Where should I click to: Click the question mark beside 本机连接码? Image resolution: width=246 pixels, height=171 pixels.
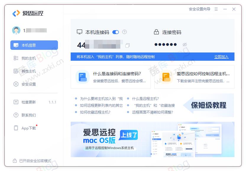tap(124, 32)
